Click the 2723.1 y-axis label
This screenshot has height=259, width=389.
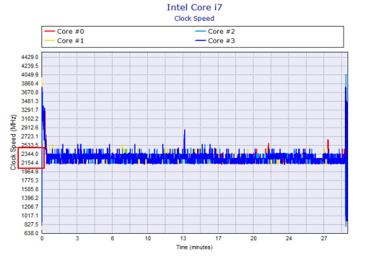pos(30,137)
